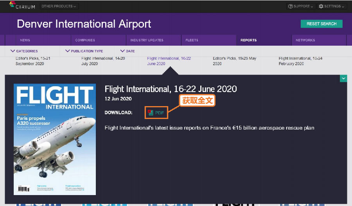Click the Settings gear icon
This screenshot has height=206, width=352.
click(321, 6)
